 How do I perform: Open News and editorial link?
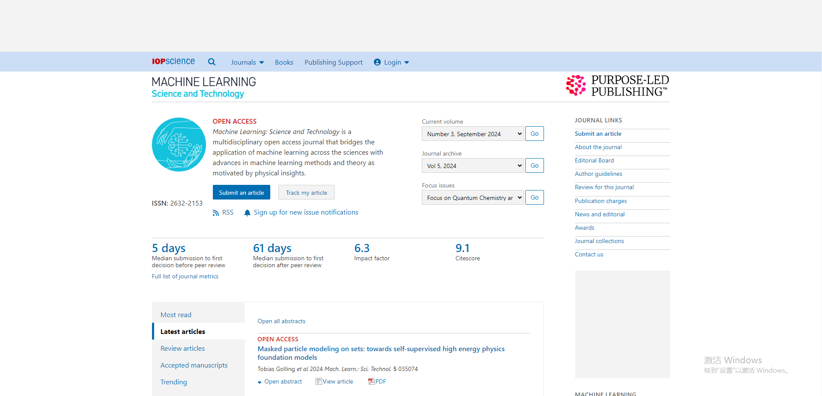(600, 215)
